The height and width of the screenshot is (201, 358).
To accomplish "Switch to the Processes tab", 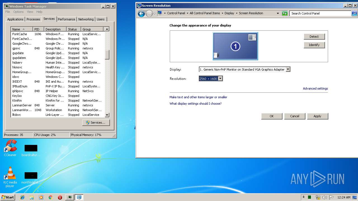I will 33,19.
